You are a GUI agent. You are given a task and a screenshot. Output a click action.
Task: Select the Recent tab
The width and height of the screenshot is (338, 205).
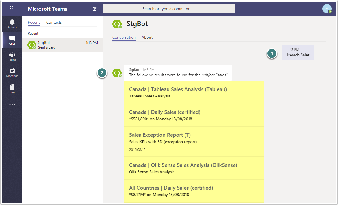pyautogui.click(x=34, y=22)
